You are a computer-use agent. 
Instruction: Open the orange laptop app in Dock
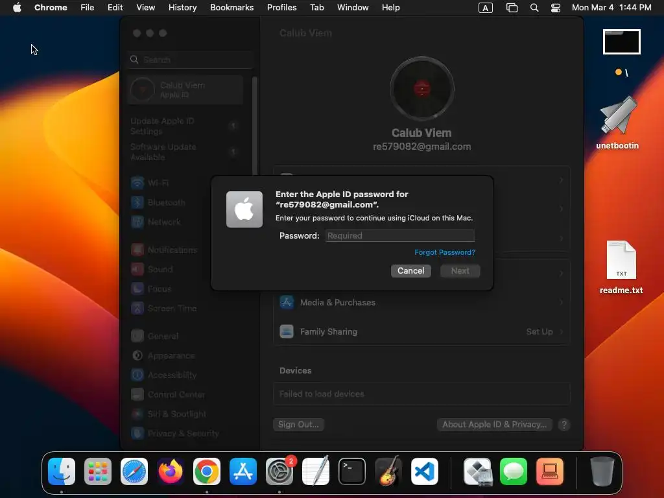[550, 471]
